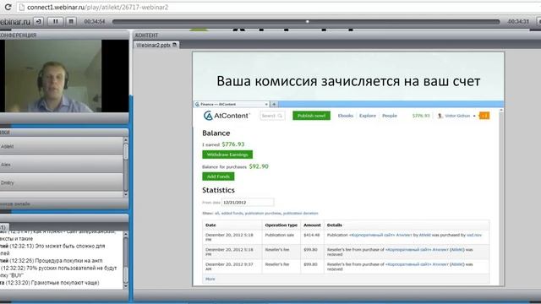Click the webinar playback progress bar handle
This screenshot has width=541, height=304.
coord(308,21)
